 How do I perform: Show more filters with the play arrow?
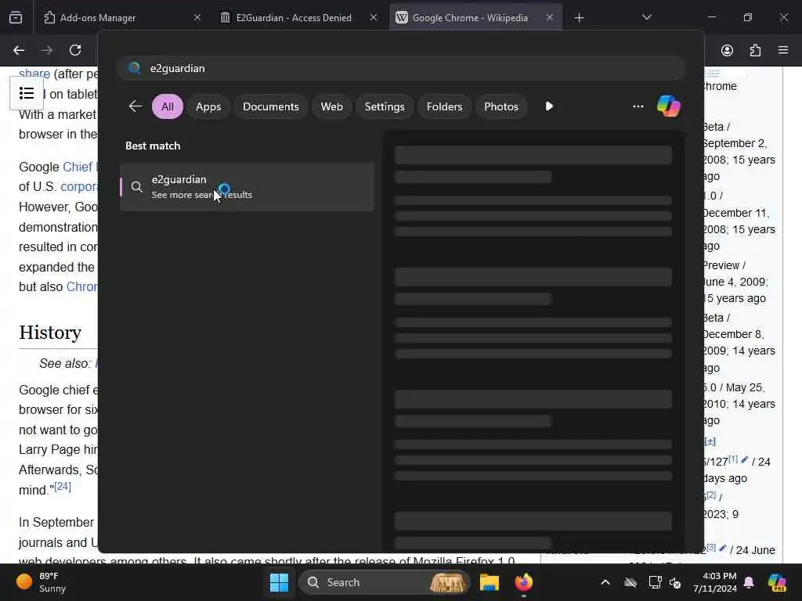tap(549, 106)
